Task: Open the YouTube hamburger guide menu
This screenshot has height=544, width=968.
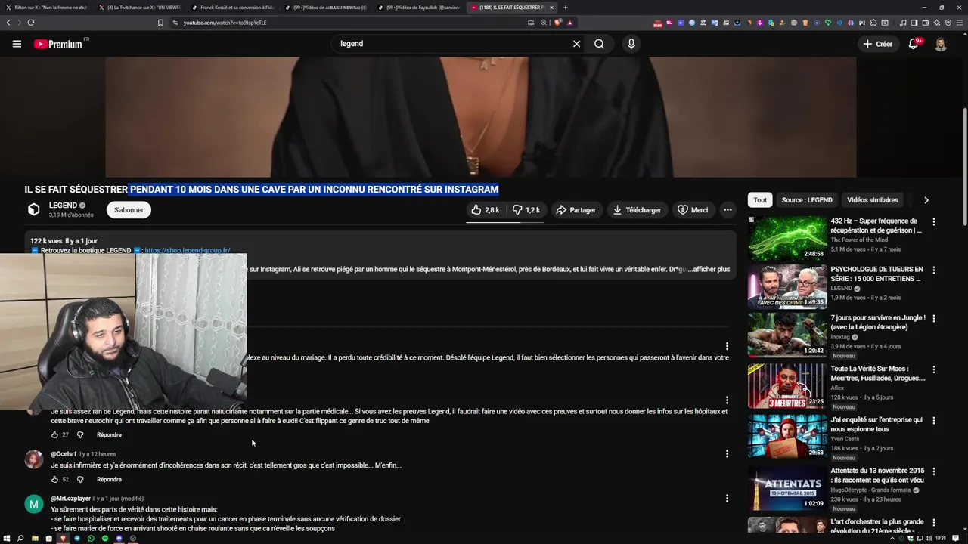Action: point(17,44)
